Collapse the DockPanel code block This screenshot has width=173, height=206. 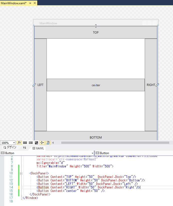click(21, 173)
